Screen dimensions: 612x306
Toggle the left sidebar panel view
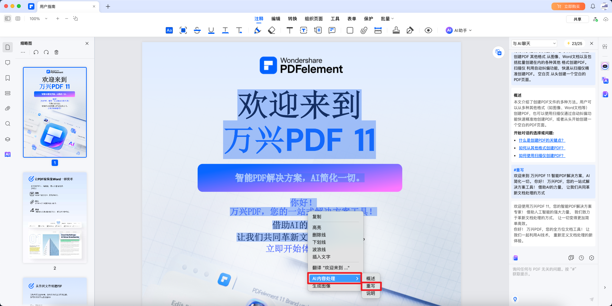tap(8, 19)
